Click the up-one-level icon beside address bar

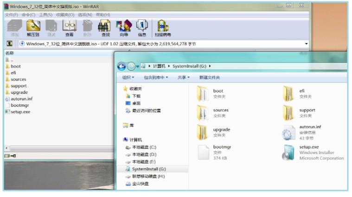point(9,44)
